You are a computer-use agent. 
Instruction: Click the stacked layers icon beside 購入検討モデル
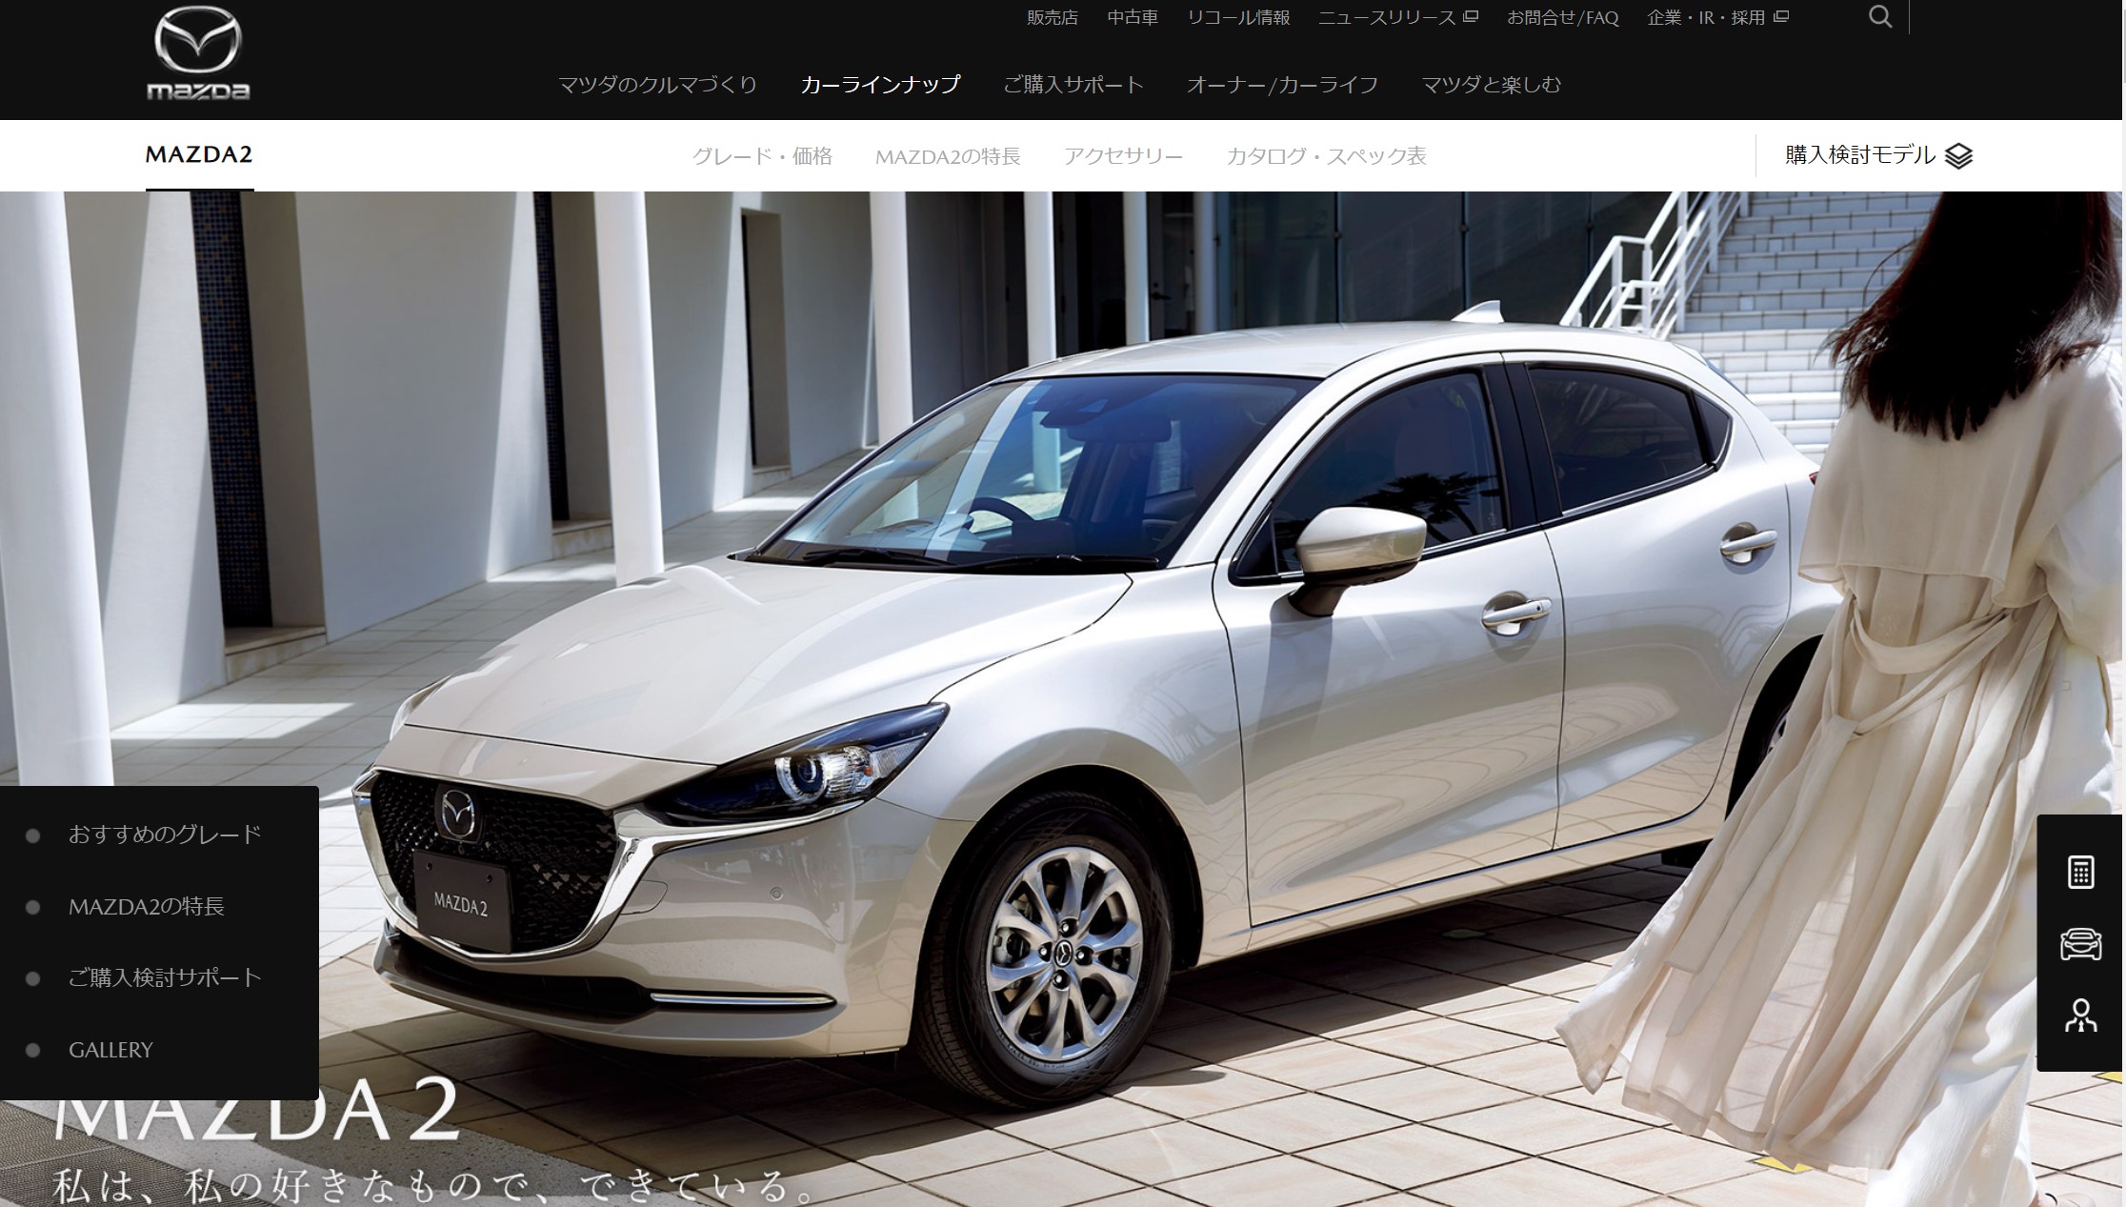1958,156
